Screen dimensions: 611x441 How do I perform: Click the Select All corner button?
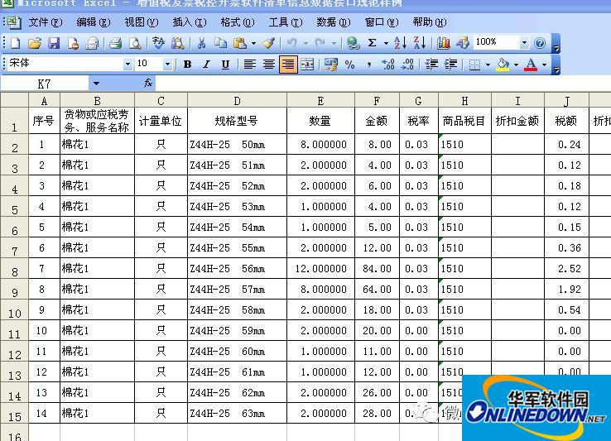coord(14,100)
